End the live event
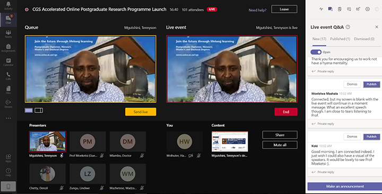382x194 pixels. click(286, 112)
